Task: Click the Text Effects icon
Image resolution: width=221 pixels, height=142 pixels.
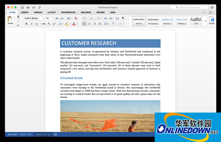Action: tap(60, 24)
